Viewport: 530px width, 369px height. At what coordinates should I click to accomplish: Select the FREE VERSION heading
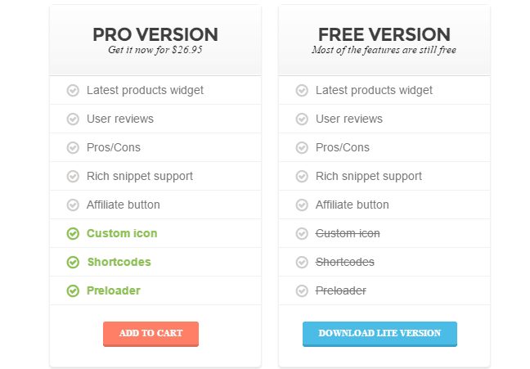click(384, 34)
